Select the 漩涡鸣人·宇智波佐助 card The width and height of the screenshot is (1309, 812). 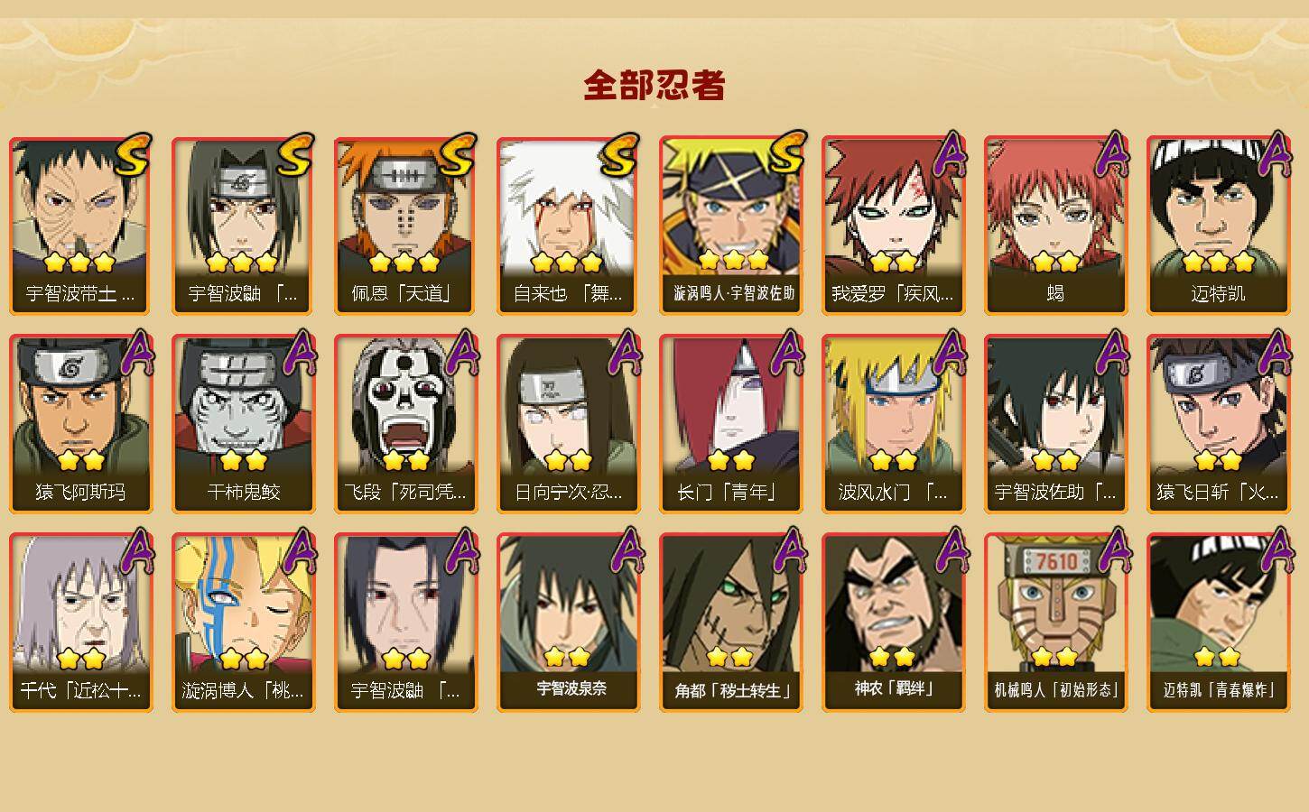click(x=731, y=226)
